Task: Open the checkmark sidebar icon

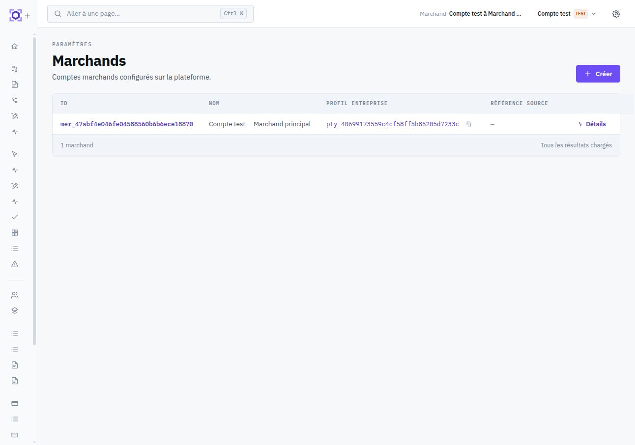Action: click(15, 217)
